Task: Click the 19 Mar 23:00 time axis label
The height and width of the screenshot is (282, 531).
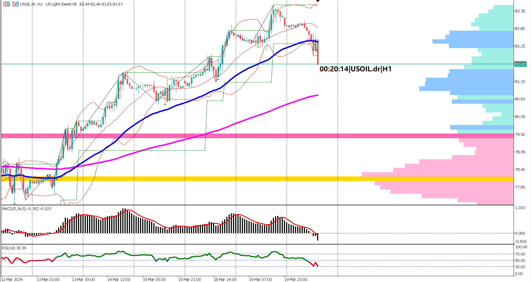Action: click(296, 279)
